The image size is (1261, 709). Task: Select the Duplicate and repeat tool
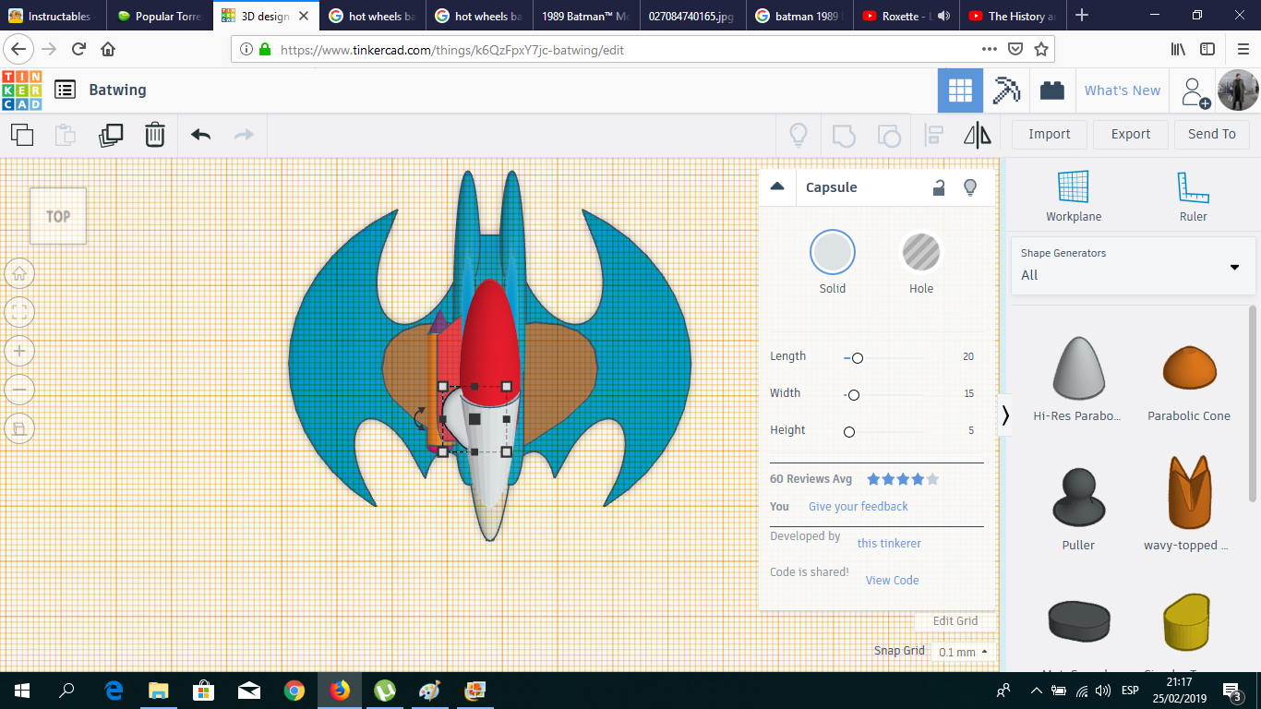point(110,135)
